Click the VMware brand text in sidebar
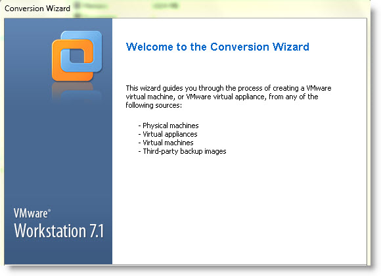The image size is (381, 276). (31, 214)
